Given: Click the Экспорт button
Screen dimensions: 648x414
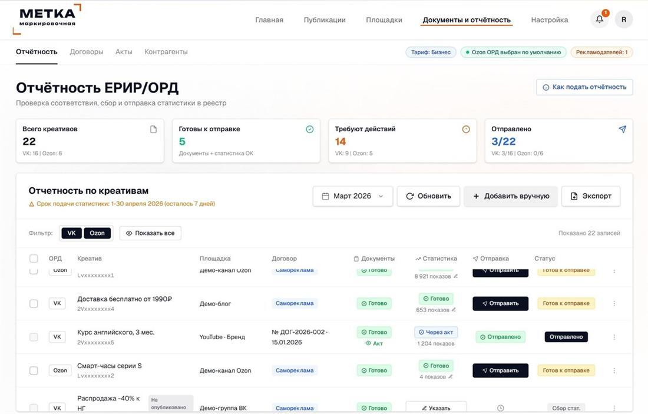Looking at the screenshot, I should coord(590,196).
